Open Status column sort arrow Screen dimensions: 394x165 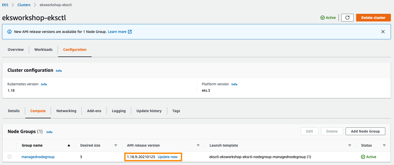pos(384,145)
